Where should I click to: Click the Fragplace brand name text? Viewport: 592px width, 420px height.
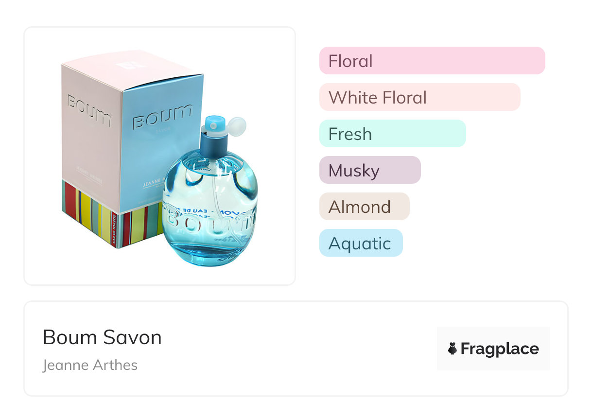tap(500, 349)
